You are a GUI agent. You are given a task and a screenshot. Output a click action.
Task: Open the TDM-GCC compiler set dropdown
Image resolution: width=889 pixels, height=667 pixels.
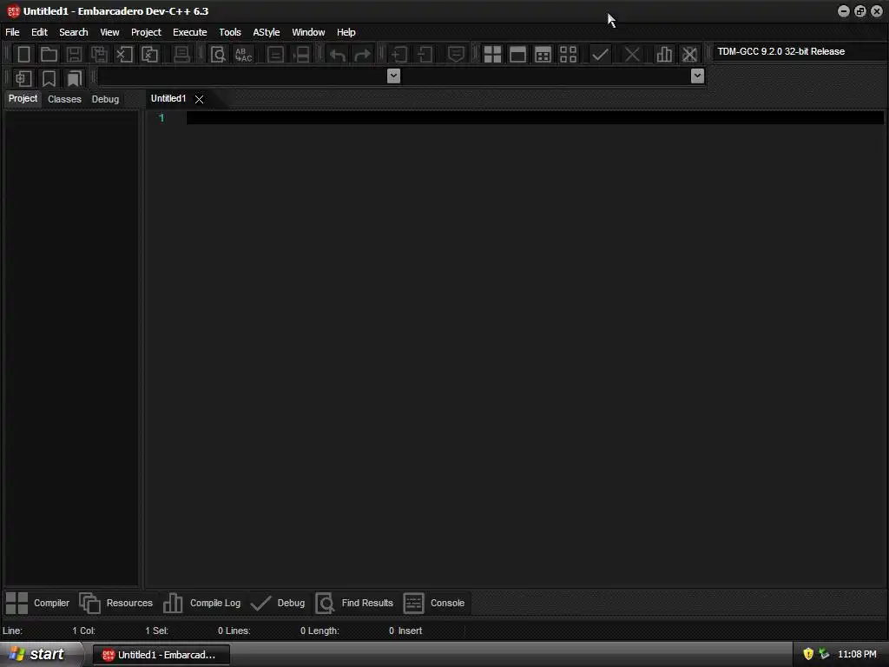[x=800, y=51]
